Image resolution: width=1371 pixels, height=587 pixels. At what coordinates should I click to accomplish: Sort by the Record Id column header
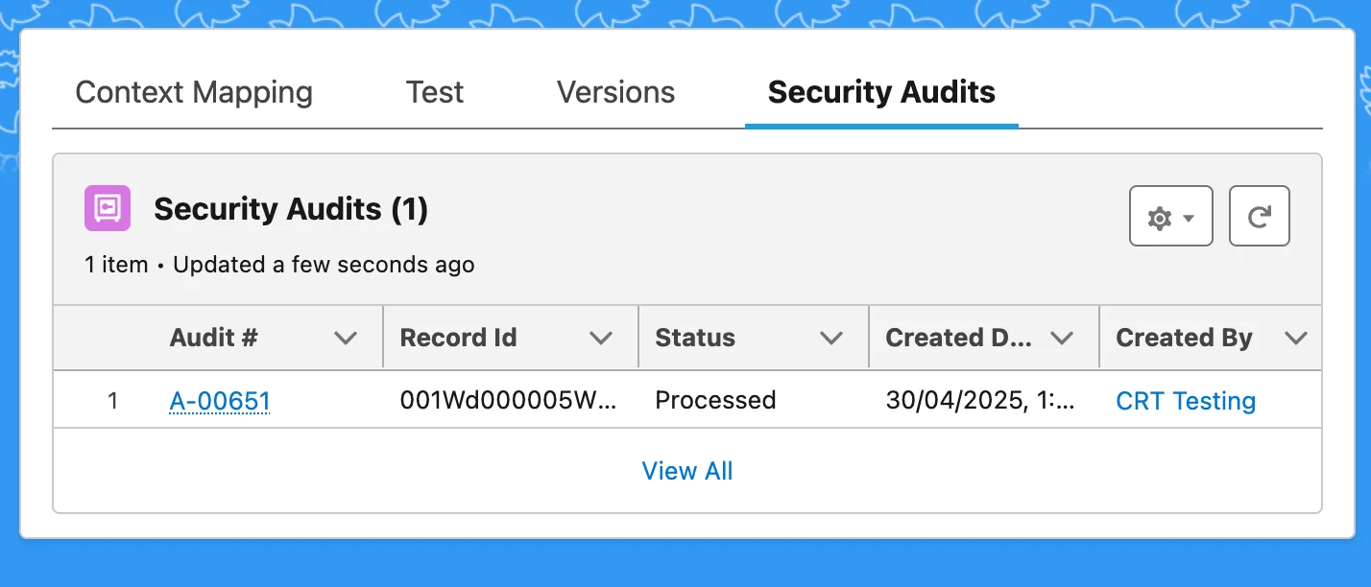(458, 338)
